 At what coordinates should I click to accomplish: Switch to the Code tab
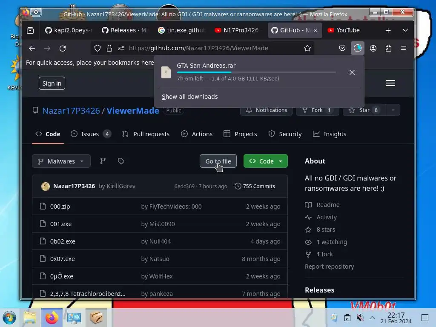(48, 134)
